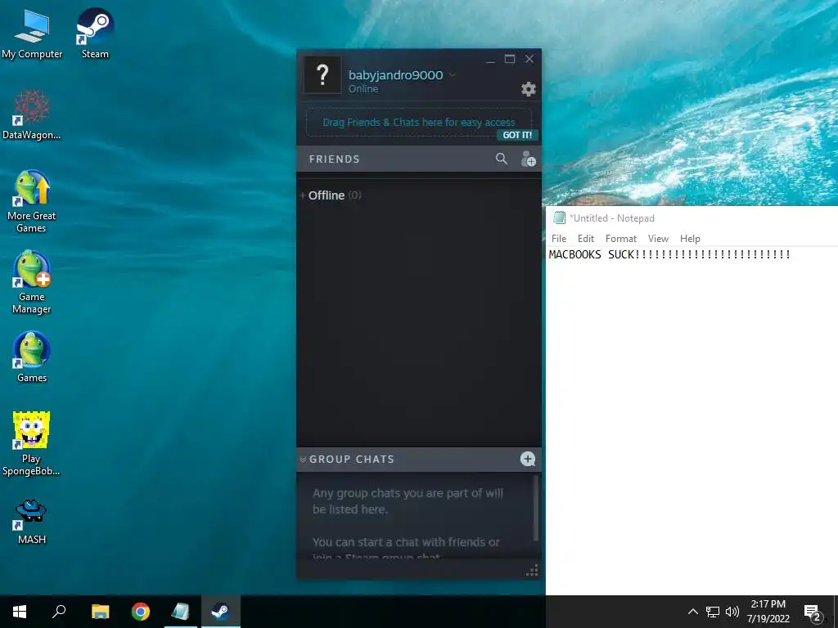Click the FRIENDS header label

point(335,159)
